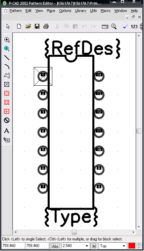The image size is (144, 251).
Task: Expand the 2.540 grid size dropdown
Action: coord(87,246)
